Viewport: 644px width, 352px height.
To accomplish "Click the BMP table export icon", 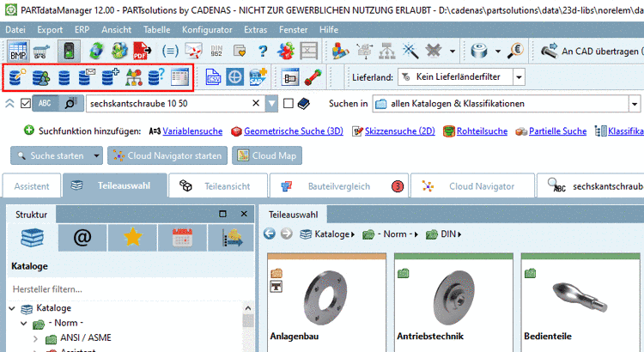I will pos(18,52).
